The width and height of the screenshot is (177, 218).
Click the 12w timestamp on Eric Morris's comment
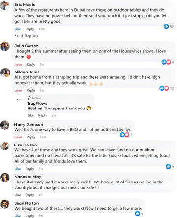(42, 29)
